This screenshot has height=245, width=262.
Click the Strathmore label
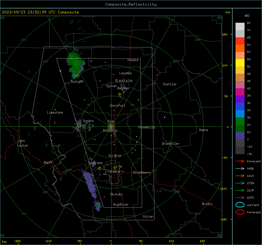pos(141,172)
